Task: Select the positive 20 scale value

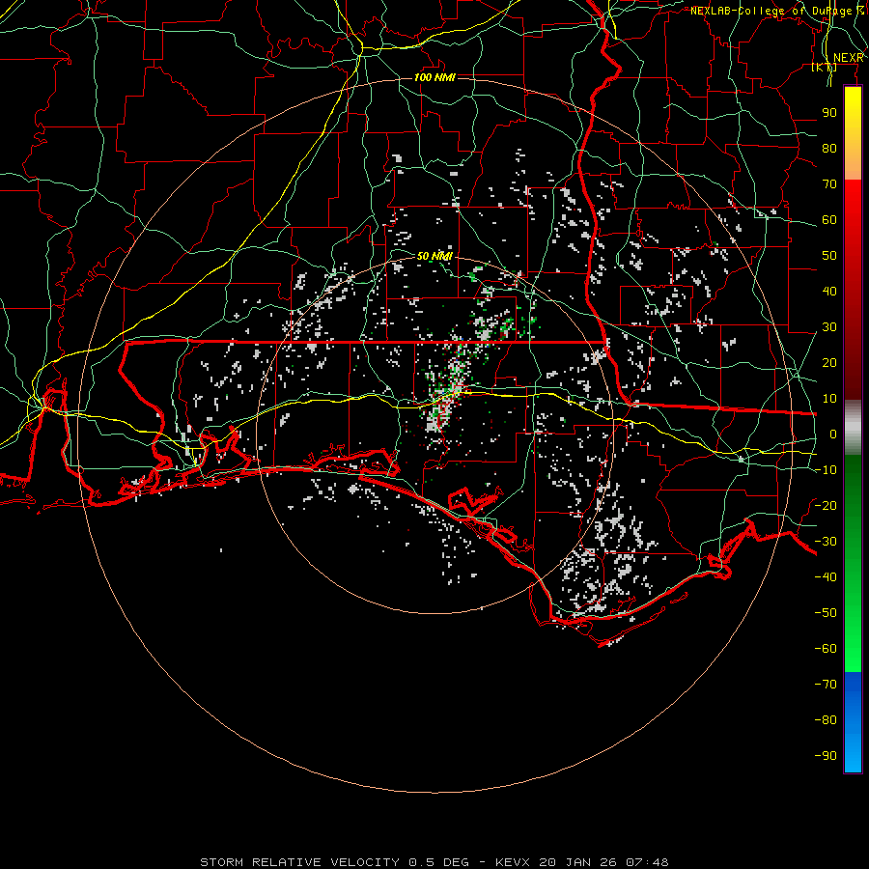Action: click(829, 363)
